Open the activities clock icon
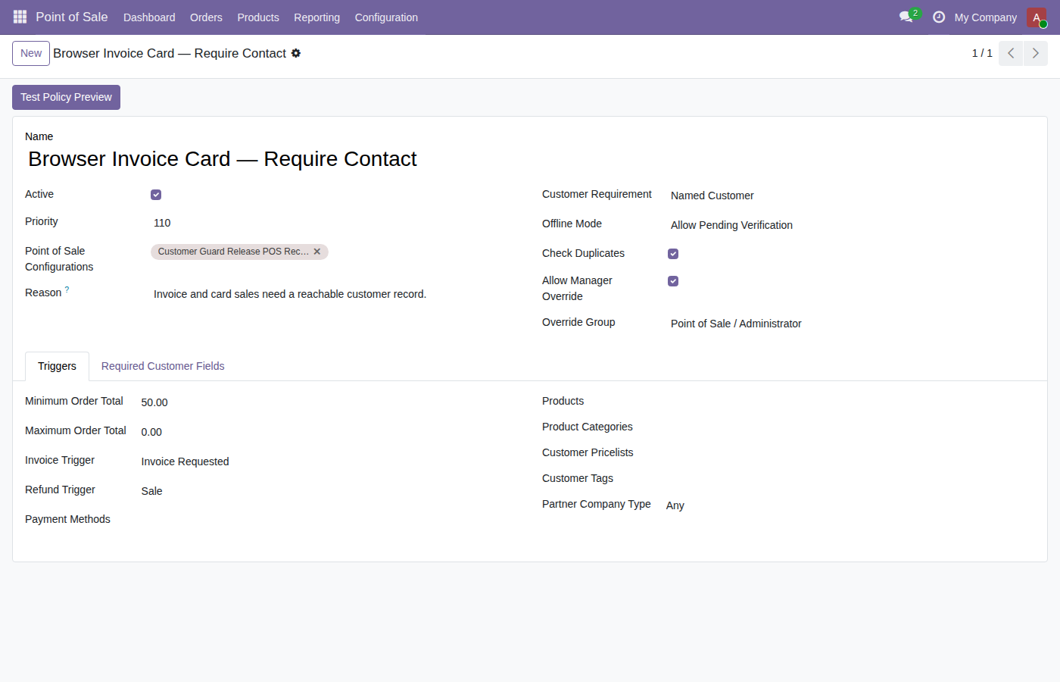This screenshot has width=1060, height=682. 939,17
